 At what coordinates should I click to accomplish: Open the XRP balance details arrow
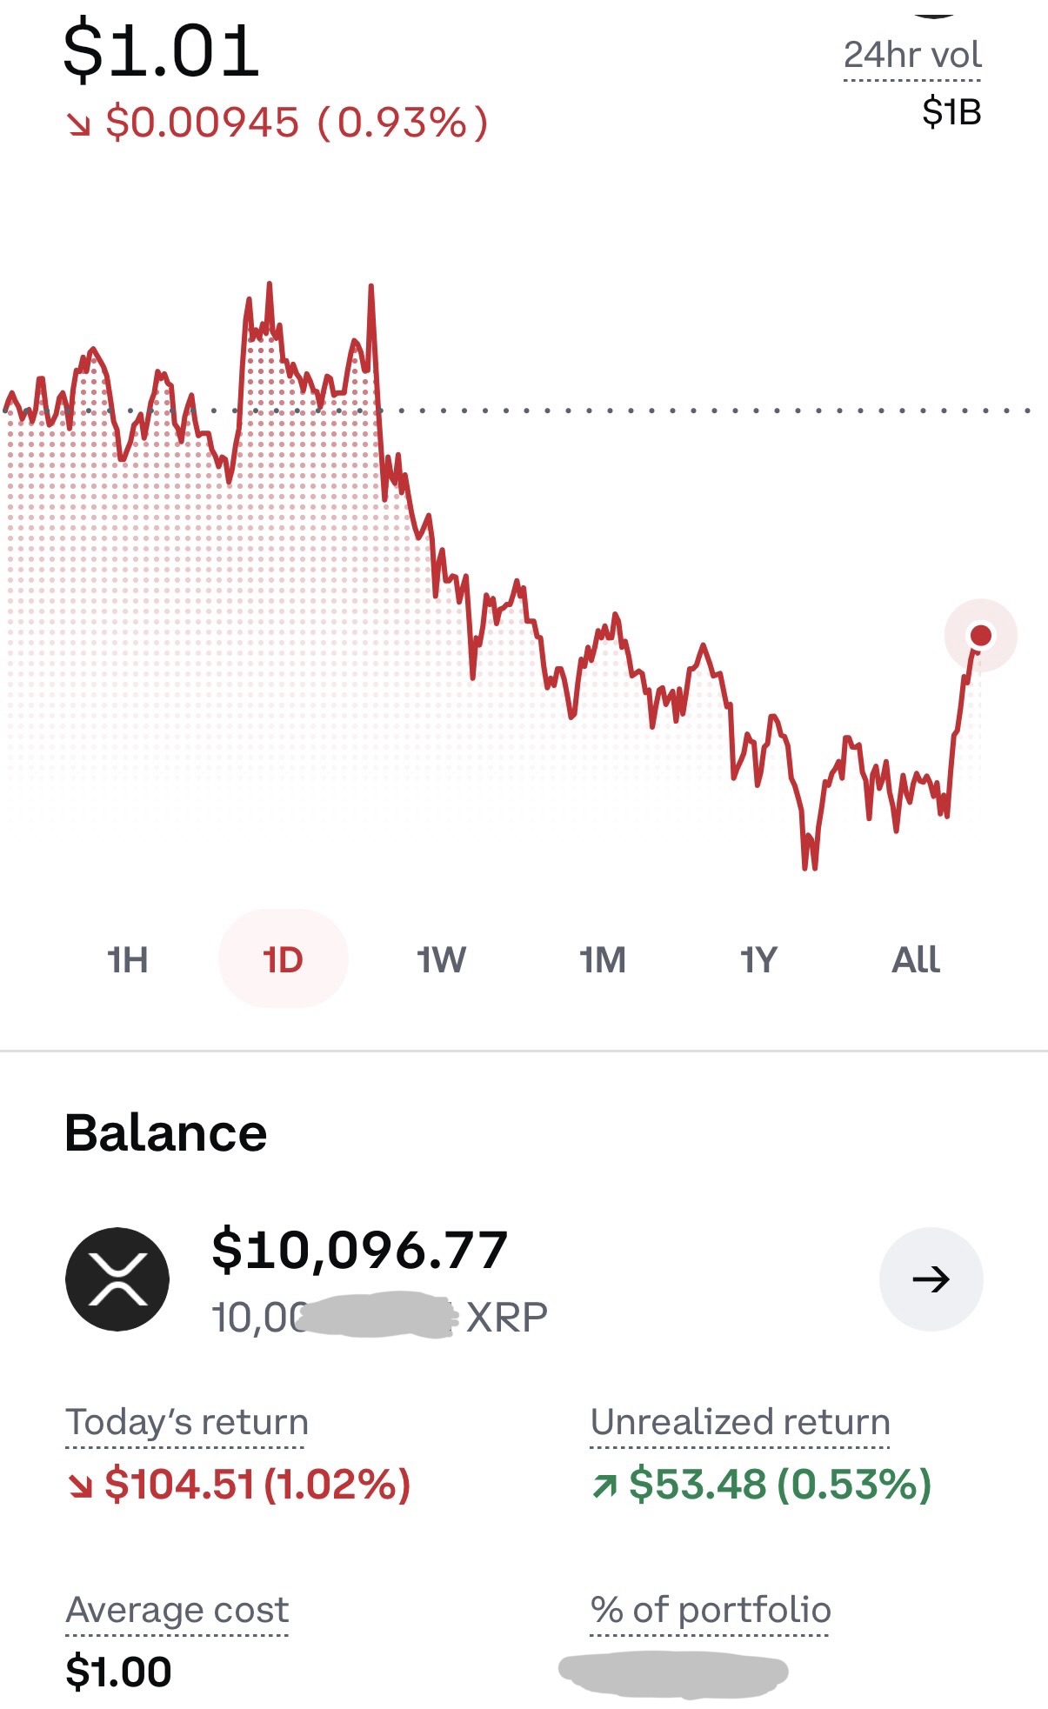point(931,1278)
